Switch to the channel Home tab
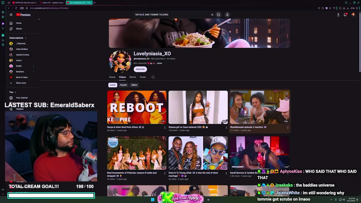Image resolution: width=361 pixels, height=203 pixels. point(112,77)
